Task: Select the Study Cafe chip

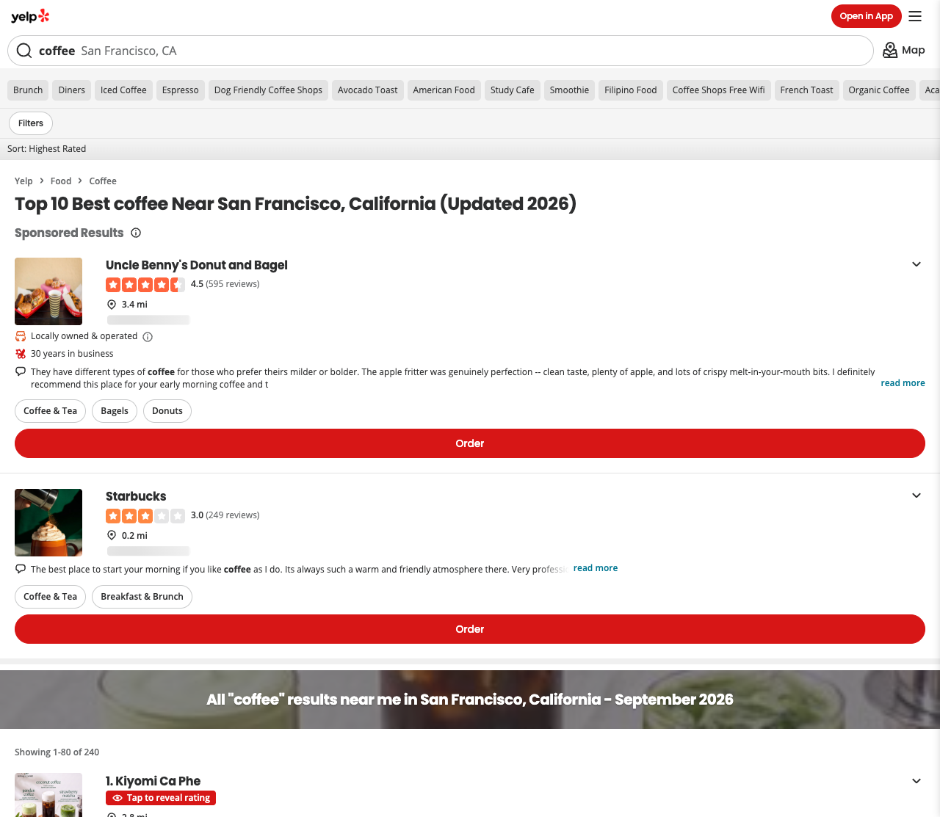Action: [513, 90]
